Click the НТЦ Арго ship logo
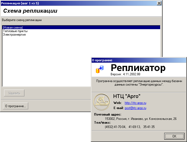187x142 pixels. [x=101, y=102]
